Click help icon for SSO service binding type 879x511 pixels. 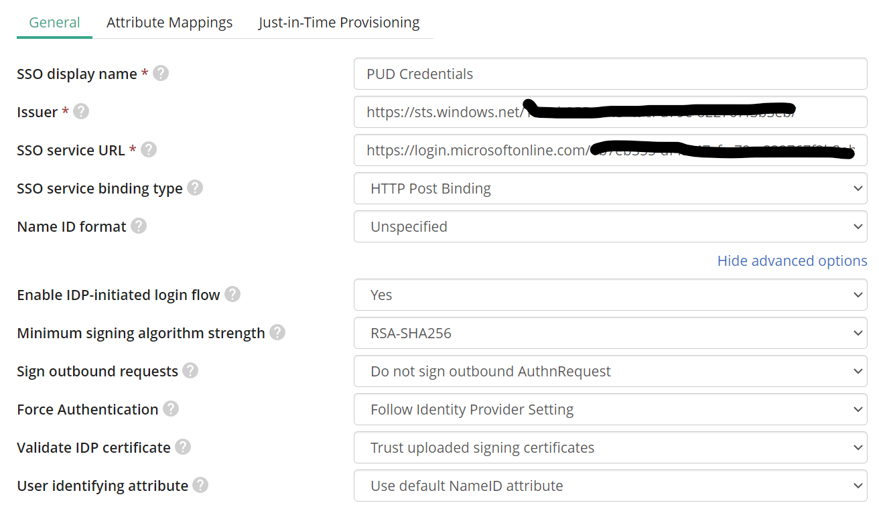click(195, 188)
